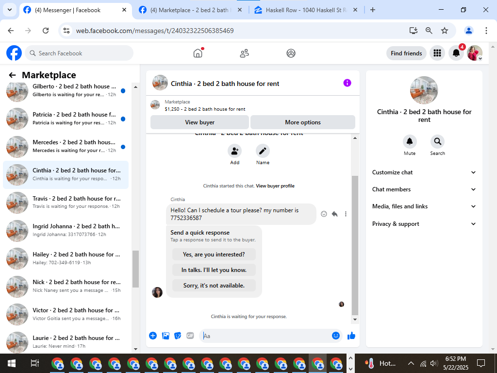Image resolution: width=497 pixels, height=373 pixels.
Task: Reload the page in browser toolbar
Action: coord(46,31)
